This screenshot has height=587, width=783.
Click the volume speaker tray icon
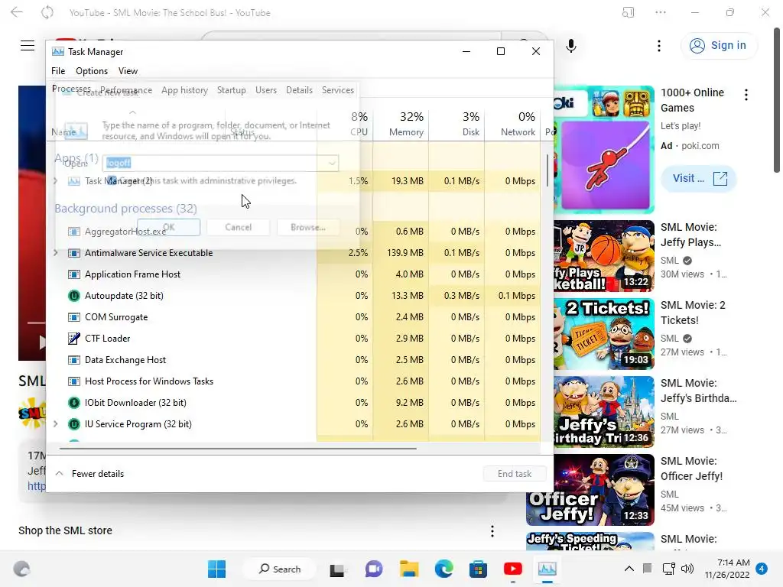pyautogui.click(x=687, y=569)
